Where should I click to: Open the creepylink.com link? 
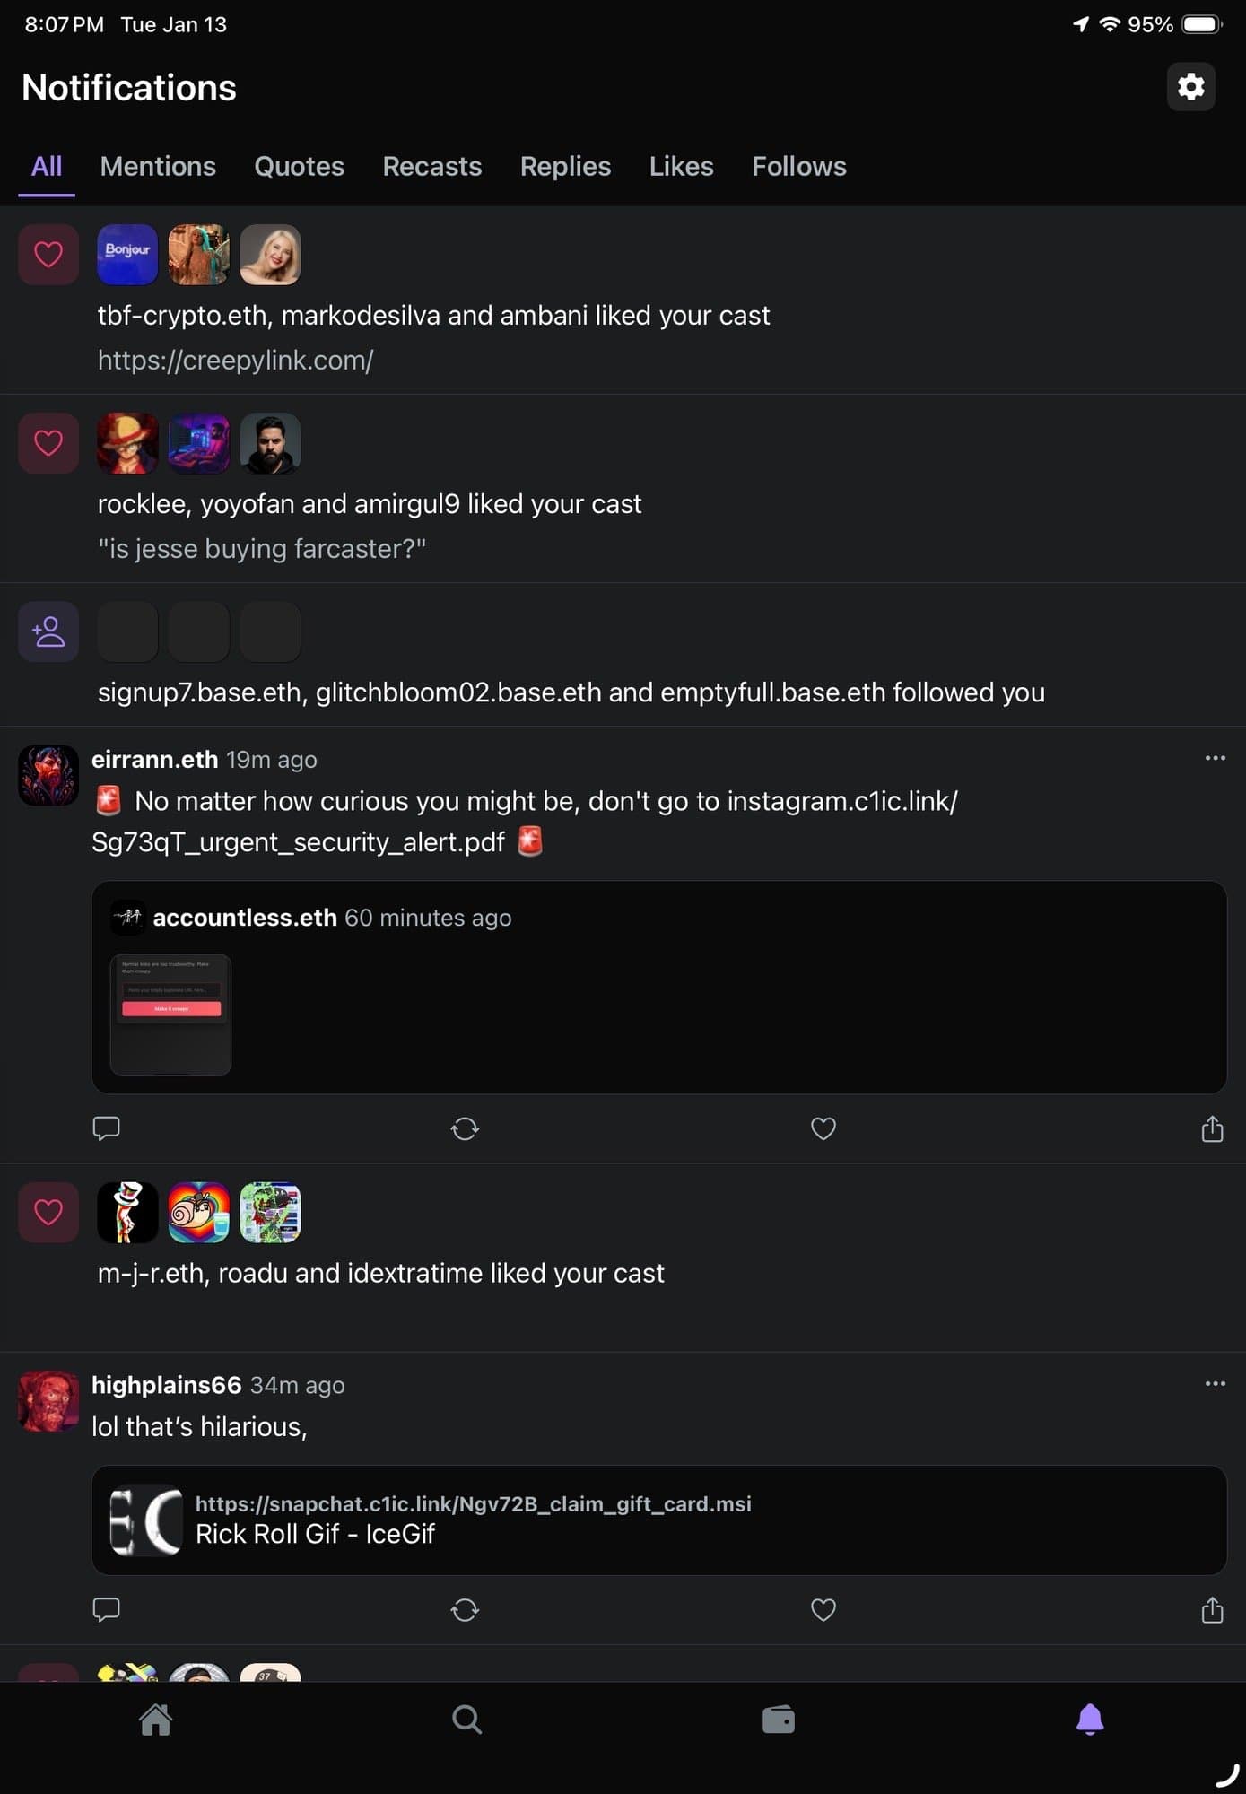[235, 361]
